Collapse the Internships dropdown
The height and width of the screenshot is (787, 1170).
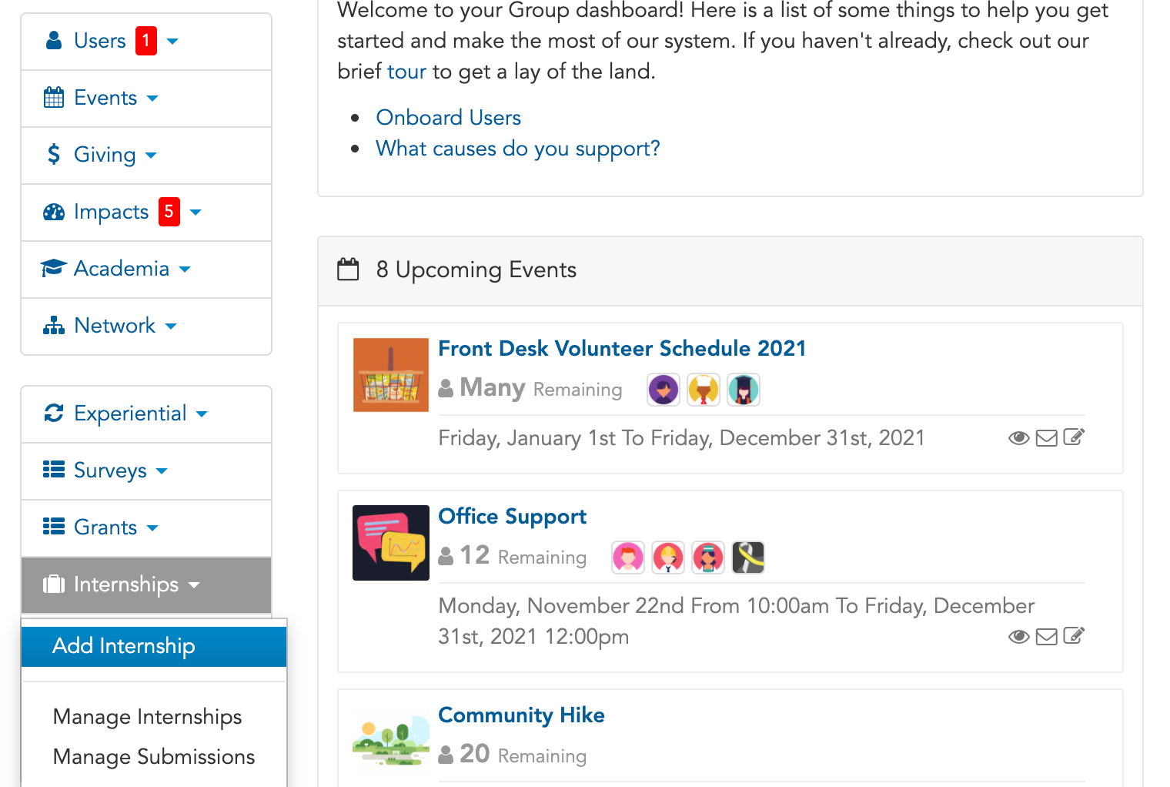(146, 585)
